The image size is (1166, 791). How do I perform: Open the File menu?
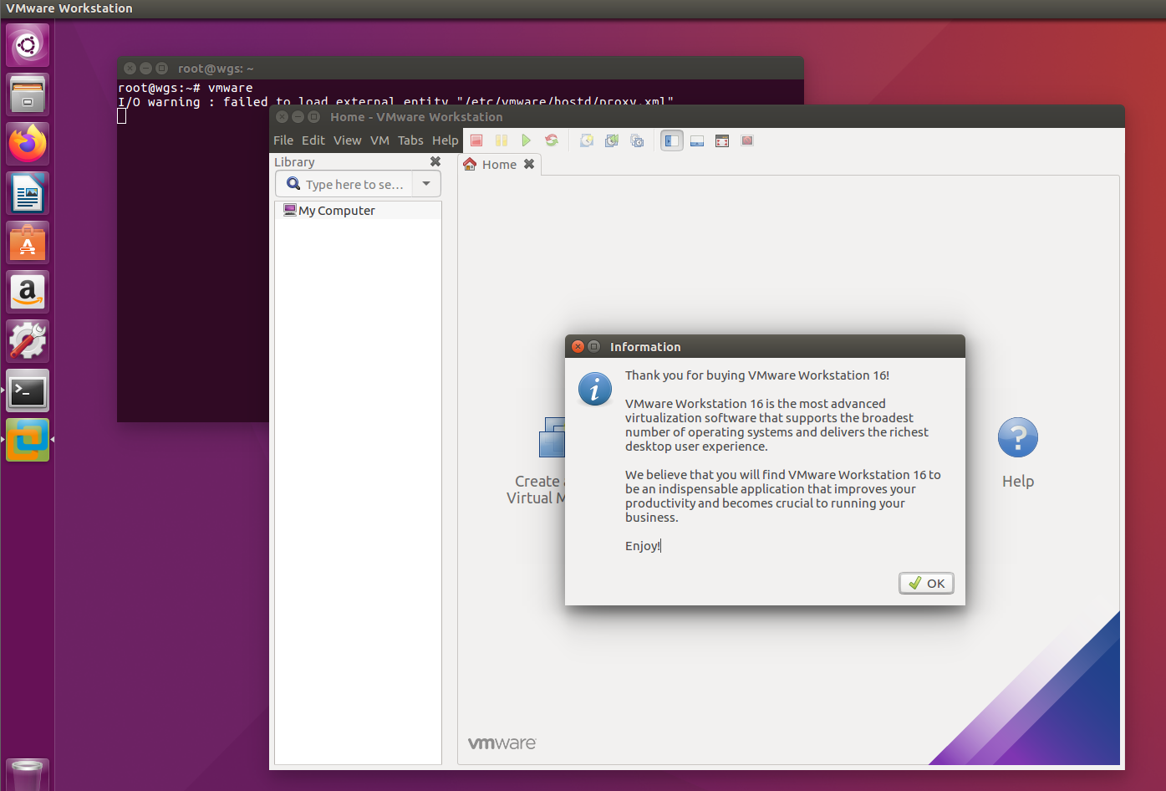(283, 140)
